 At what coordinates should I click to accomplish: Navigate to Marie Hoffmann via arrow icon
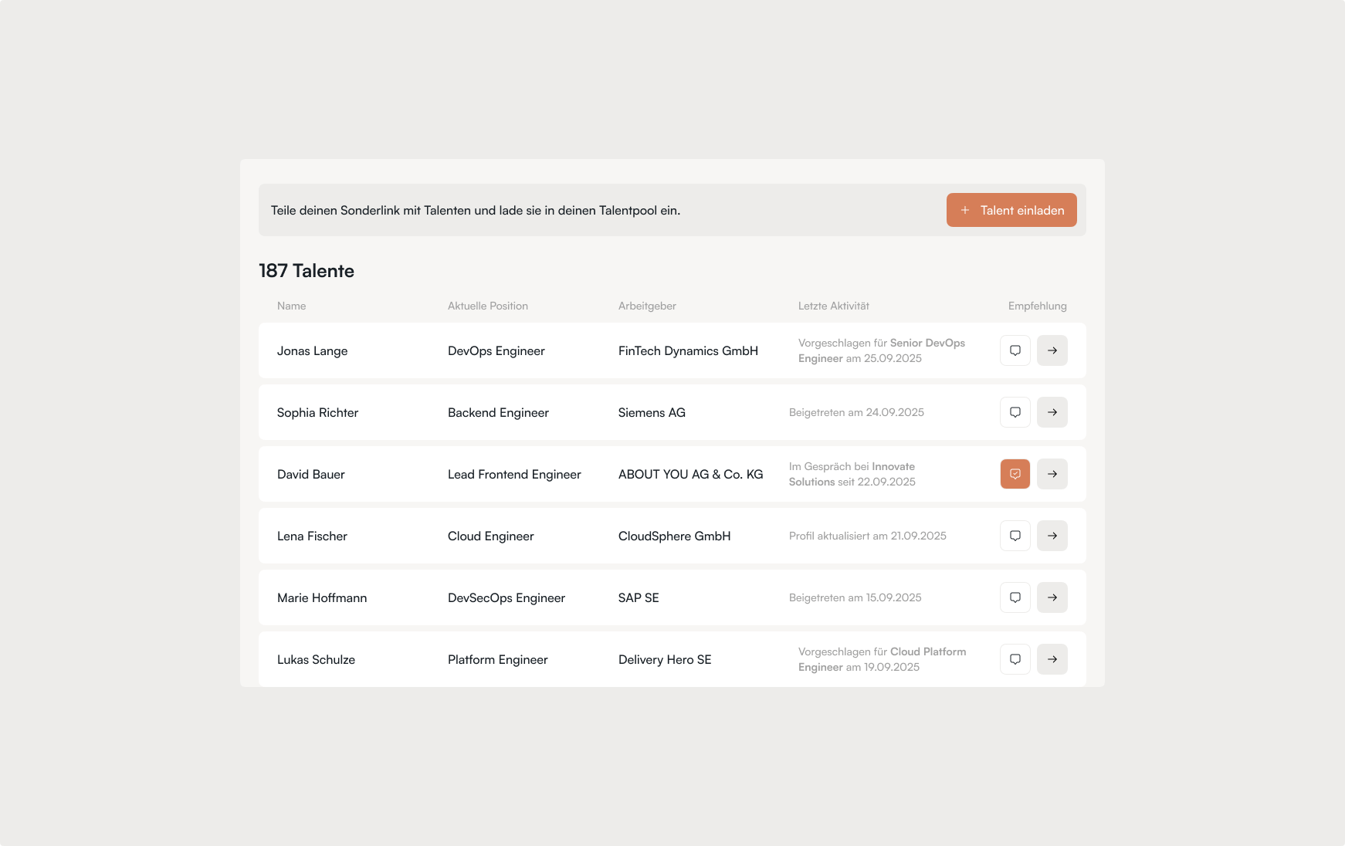[1052, 597]
